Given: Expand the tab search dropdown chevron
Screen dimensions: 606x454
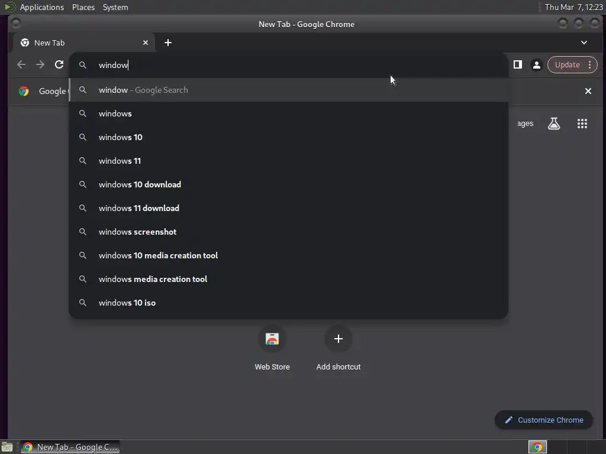Looking at the screenshot, I should 584,43.
